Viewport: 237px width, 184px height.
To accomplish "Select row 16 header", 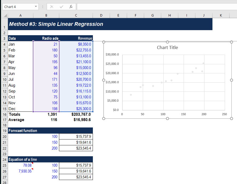I will click(x=4, y=114).
